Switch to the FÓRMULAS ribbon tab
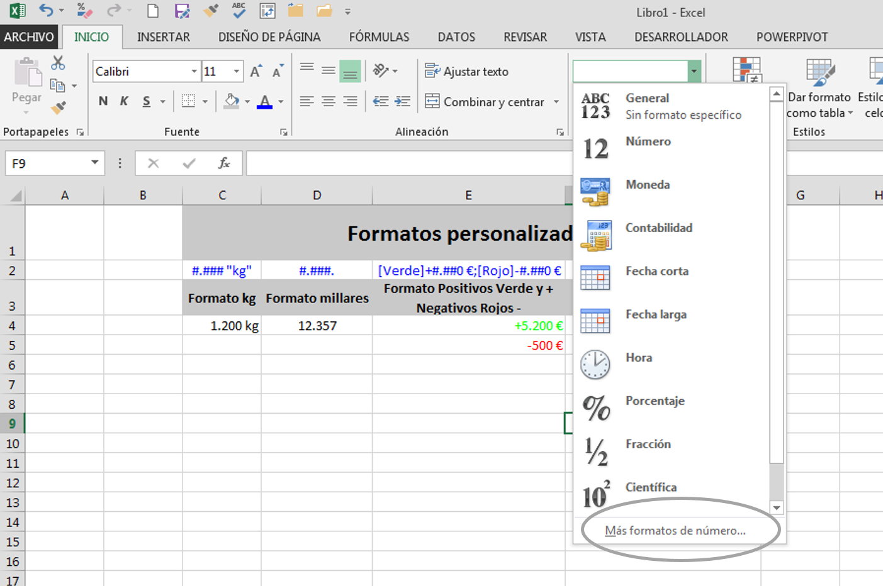Screen dimensions: 883x586 (x=380, y=37)
